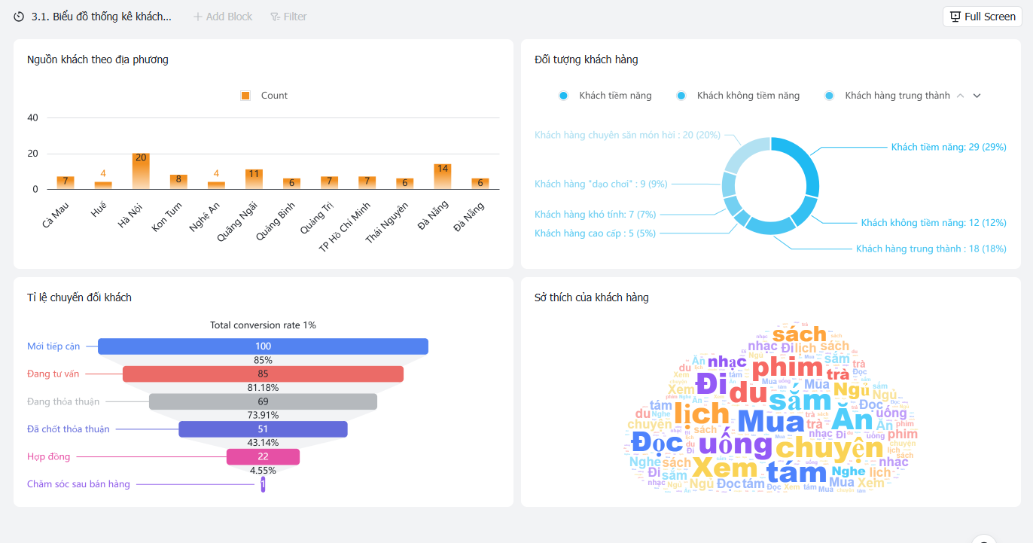Select the Hợp đồng funnel bar 22
Viewport: 1033px width, 543px height.
[263, 456]
